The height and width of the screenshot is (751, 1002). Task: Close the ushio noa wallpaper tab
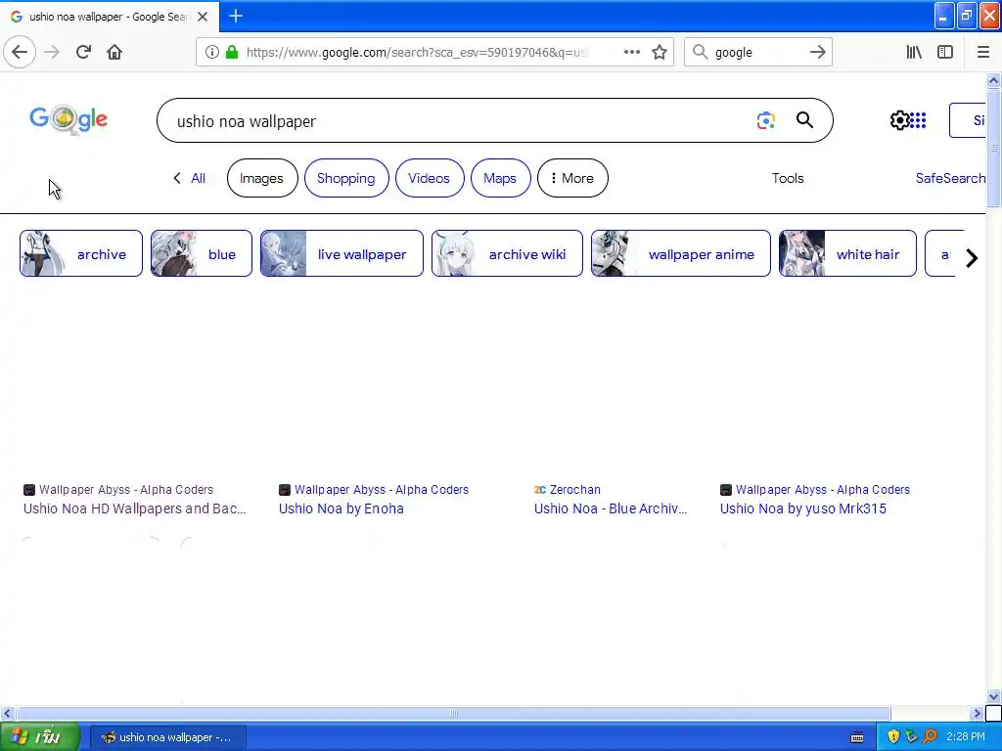203,17
